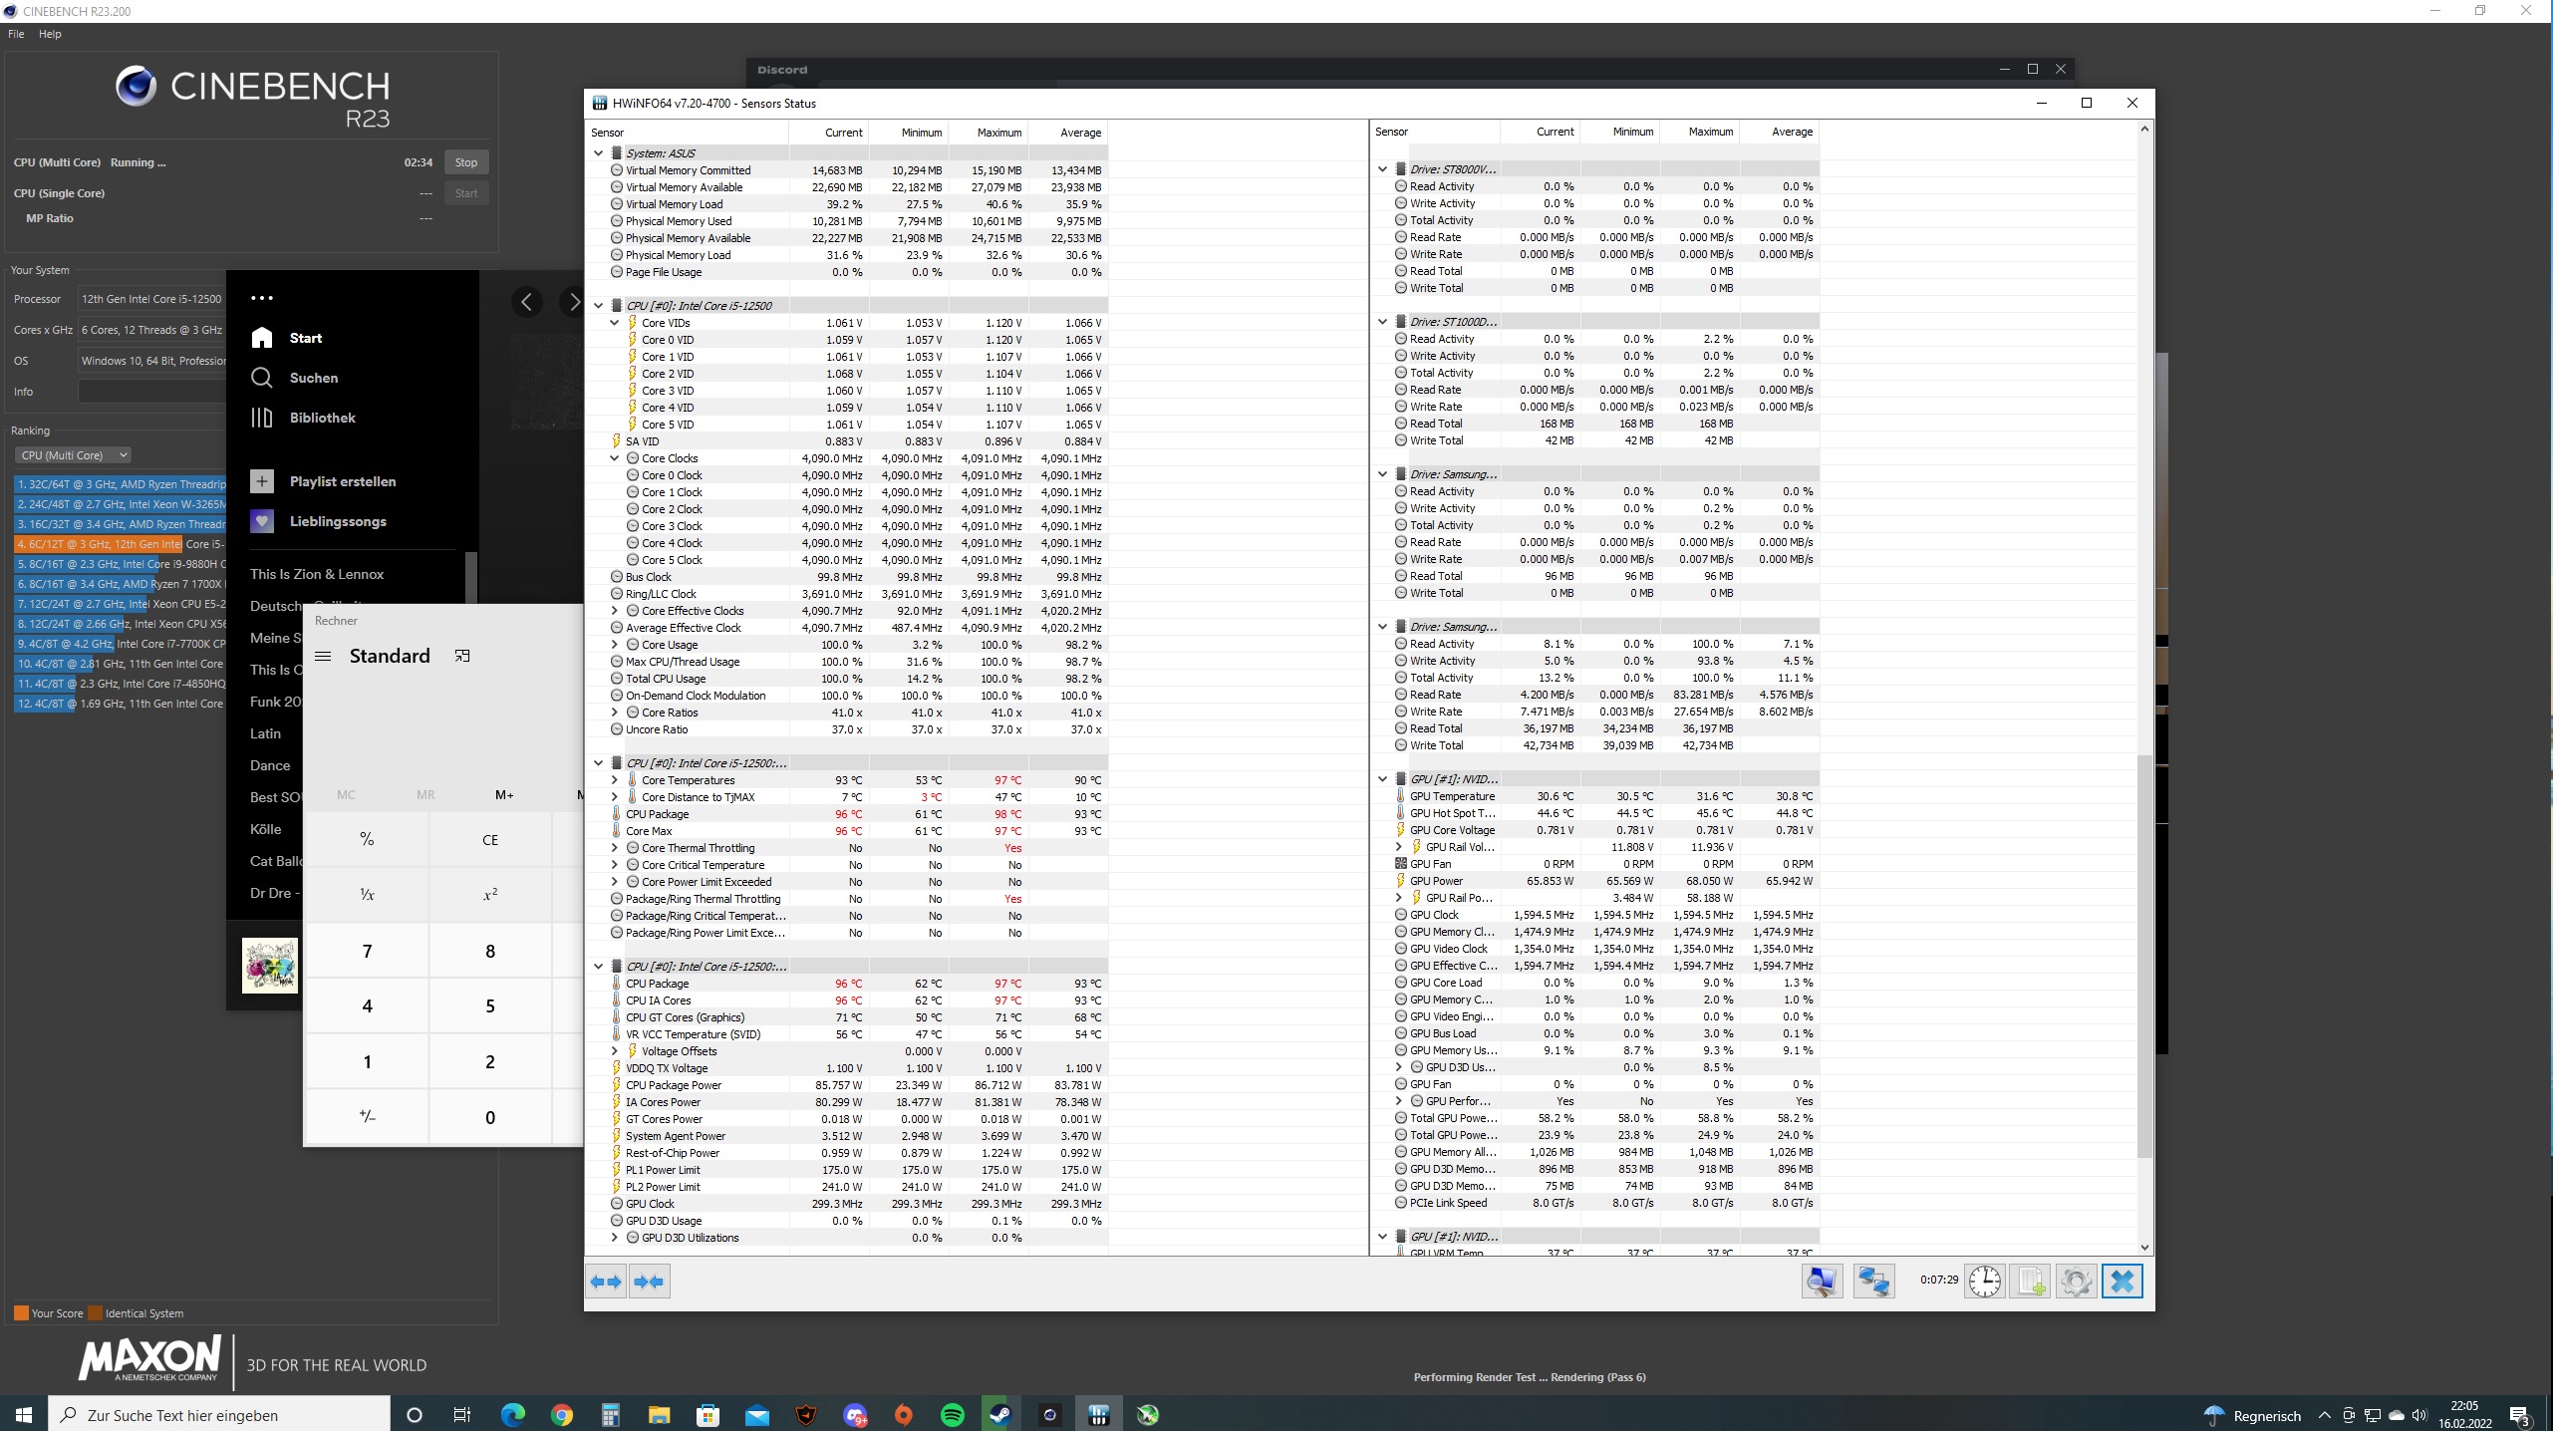
Task: Toggle calculator keep-on-top icon
Action: [x=462, y=656]
